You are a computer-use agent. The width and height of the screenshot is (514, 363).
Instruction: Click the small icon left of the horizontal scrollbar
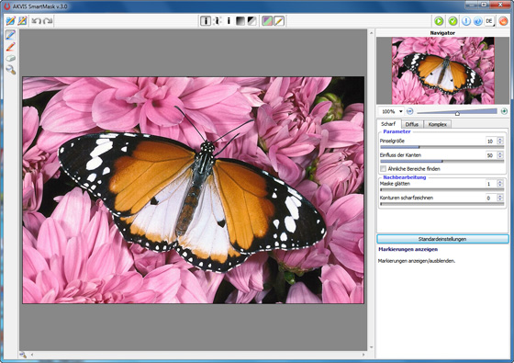tap(23, 355)
